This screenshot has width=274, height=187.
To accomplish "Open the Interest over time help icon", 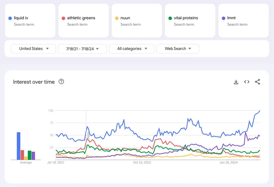I will click(x=61, y=82).
